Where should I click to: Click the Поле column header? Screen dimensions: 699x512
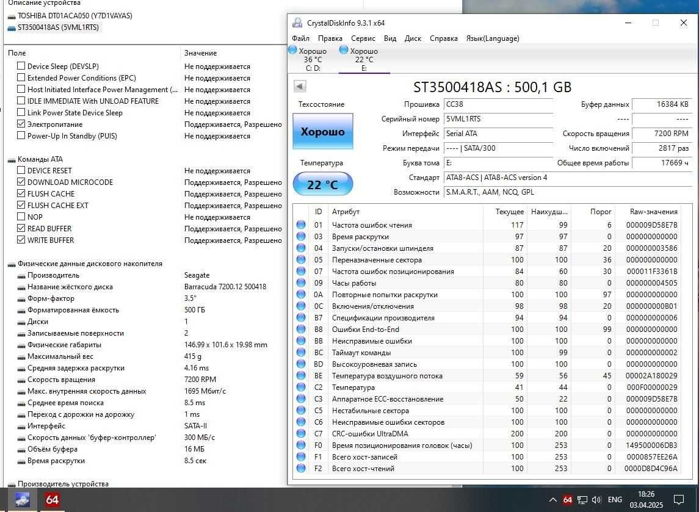pyautogui.click(x=17, y=52)
